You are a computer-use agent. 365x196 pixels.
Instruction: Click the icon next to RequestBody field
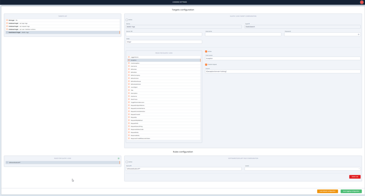tap(129, 132)
